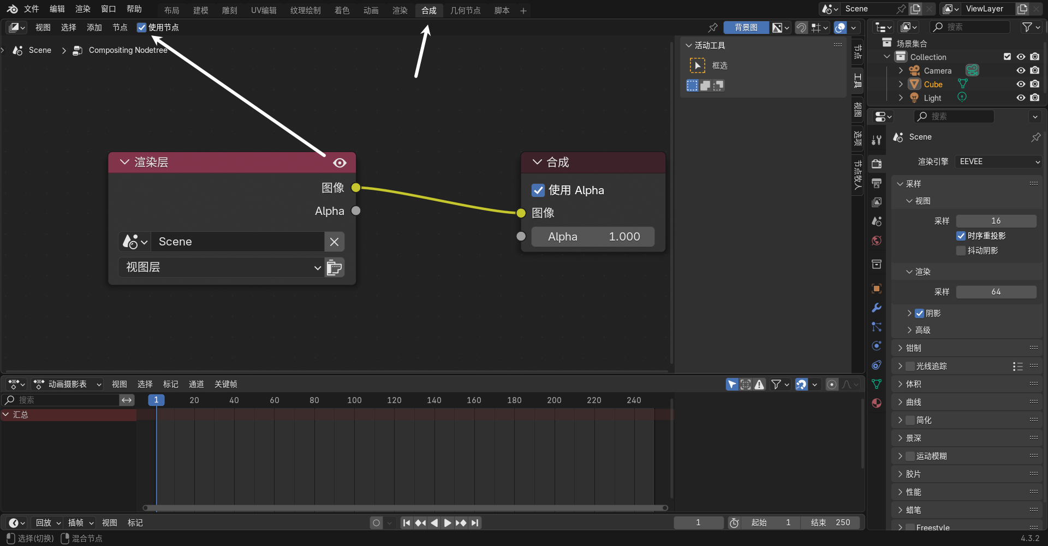Open the view layer dropdown in Render Layers node
Screen dimensions: 1048x546
(222, 267)
